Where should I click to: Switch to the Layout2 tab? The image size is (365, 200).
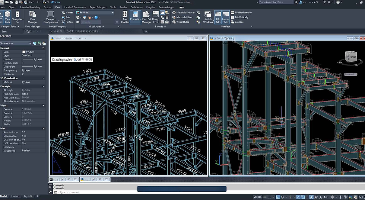click(28, 196)
